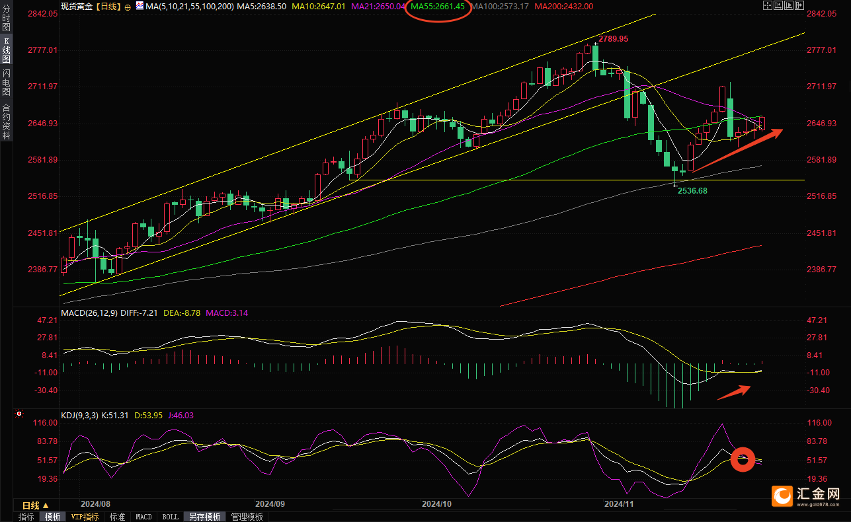Click the D:53.95 value
851x522 pixels.
coord(149,416)
